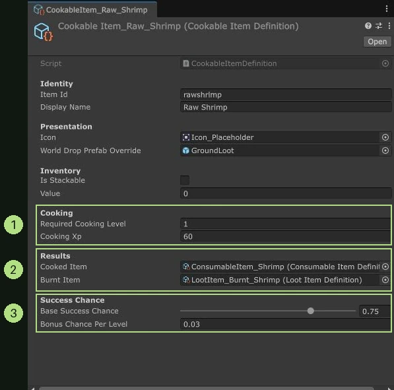Click the large ScriptableObject asset icon
394x390 pixels.
click(x=43, y=32)
